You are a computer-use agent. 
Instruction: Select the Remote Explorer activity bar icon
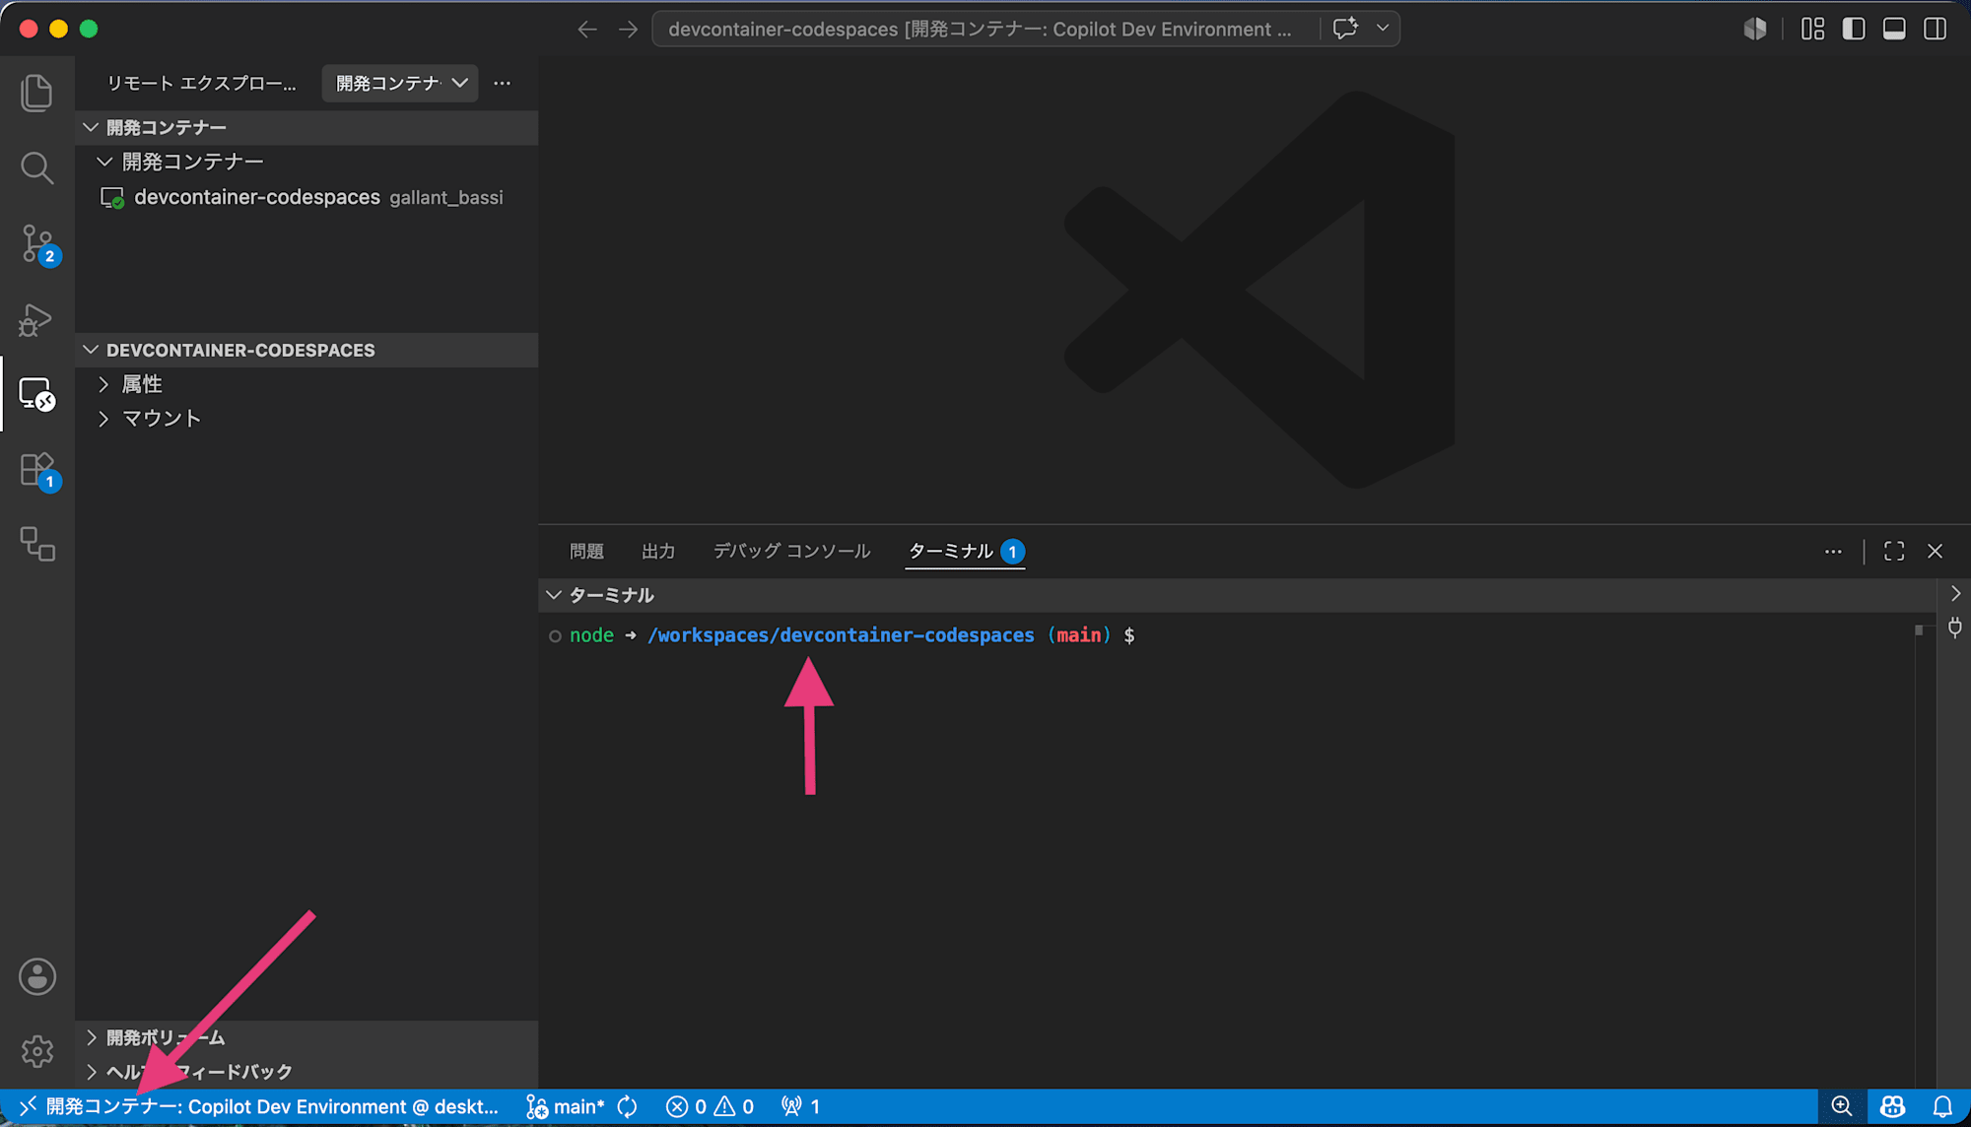(36, 394)
